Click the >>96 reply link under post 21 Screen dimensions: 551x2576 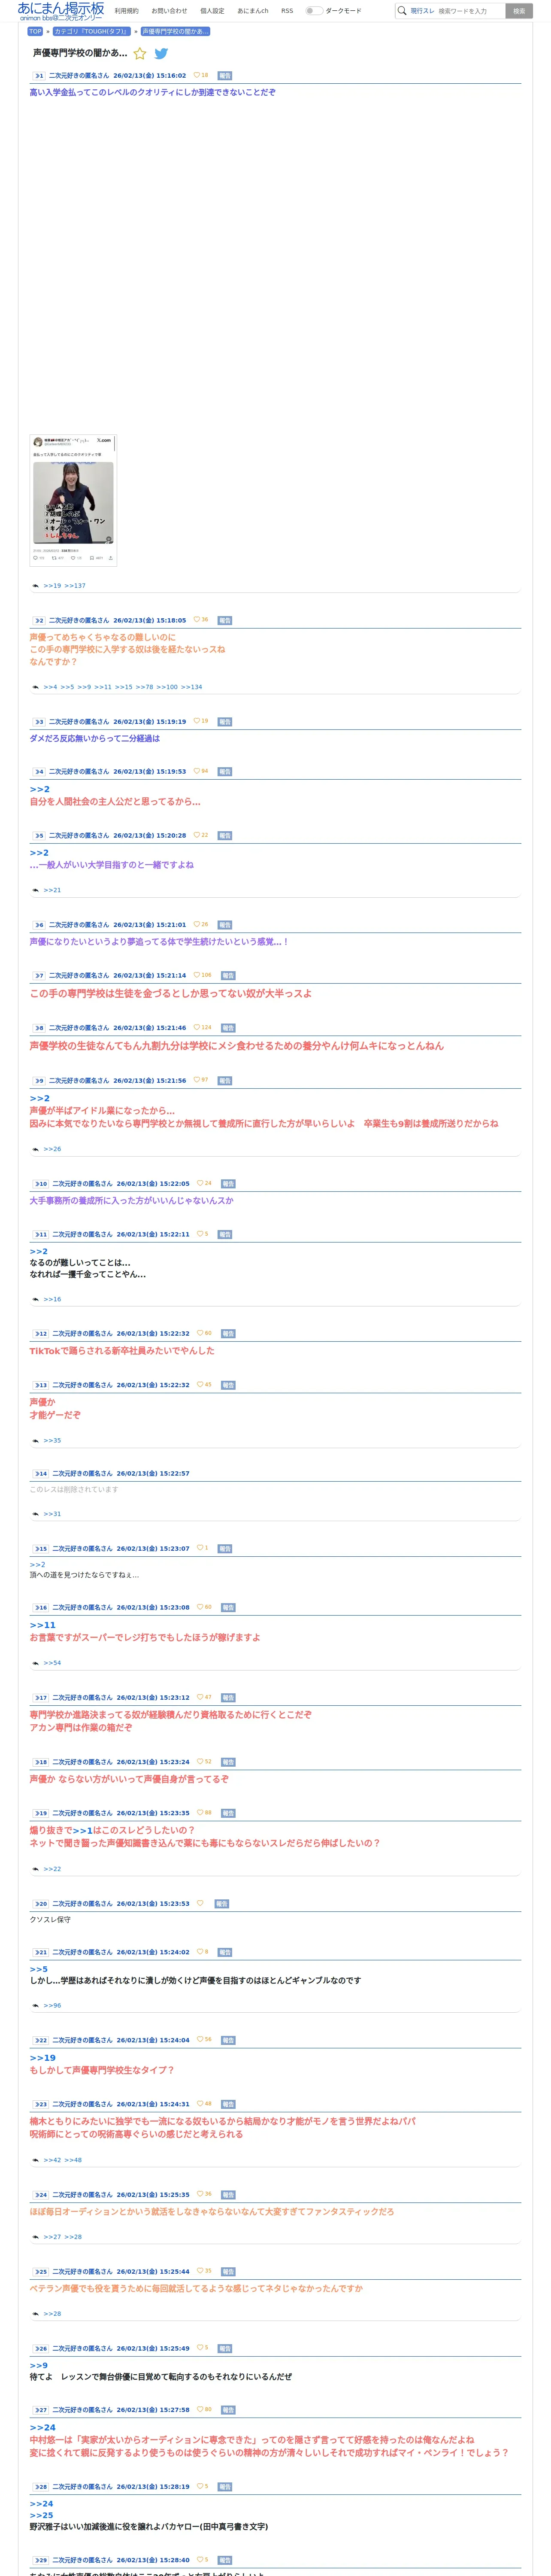click(x=52, y=2005)
